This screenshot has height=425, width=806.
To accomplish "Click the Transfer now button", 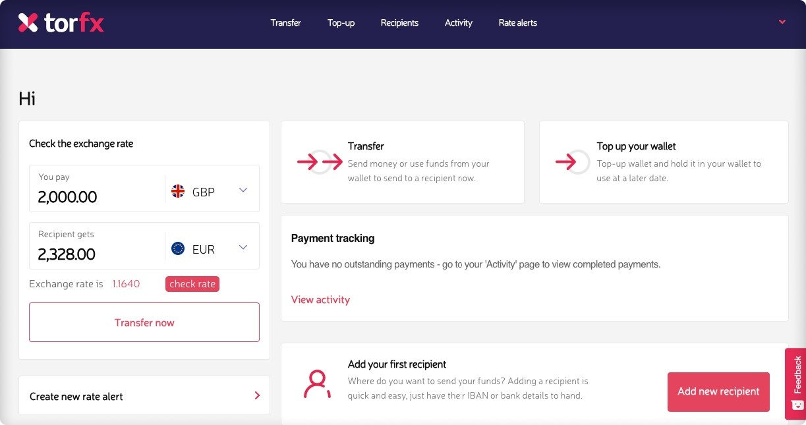I will (144, 322).
